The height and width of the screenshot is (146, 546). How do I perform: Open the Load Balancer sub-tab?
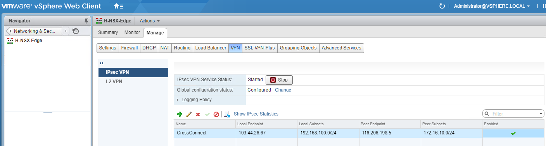pyautogui.click(x=211, y=48)
